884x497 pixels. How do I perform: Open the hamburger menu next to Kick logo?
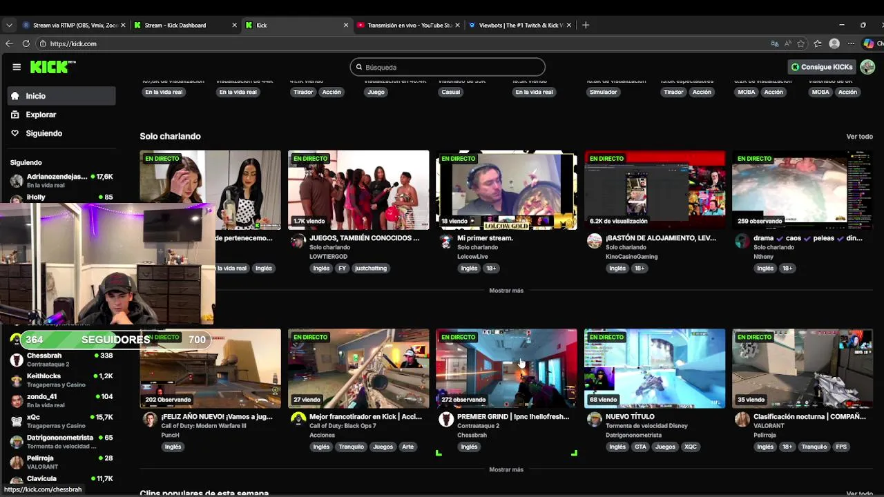tap(17, 67)
